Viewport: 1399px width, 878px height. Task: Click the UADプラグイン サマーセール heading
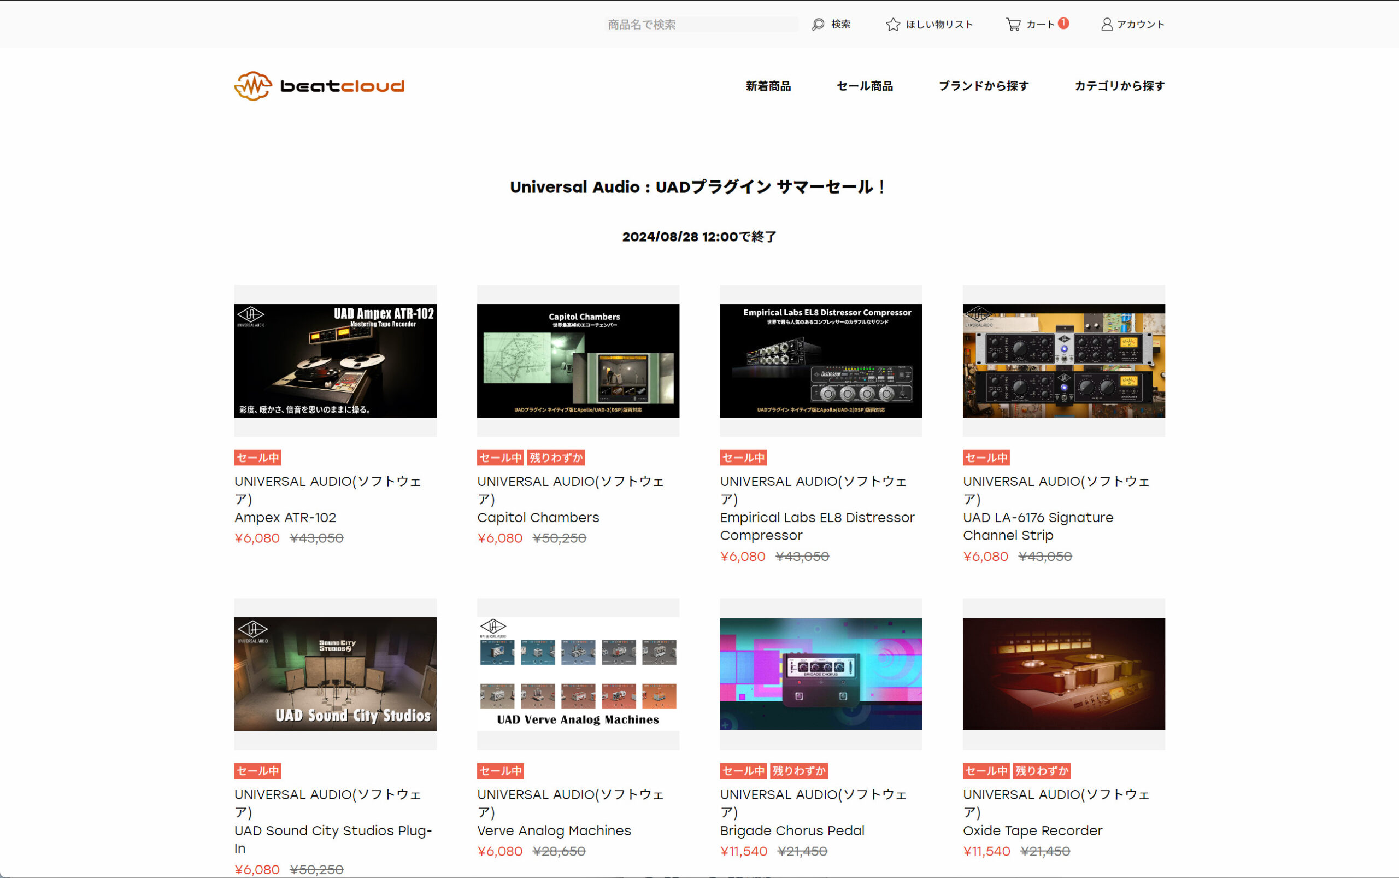click(x=699, y=187)
